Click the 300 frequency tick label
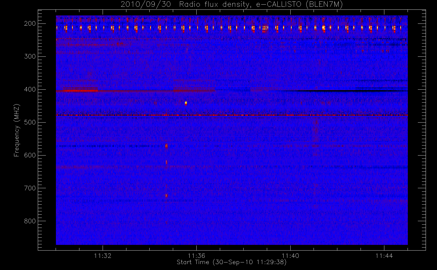The image size is (437, 270). [30, 56]
